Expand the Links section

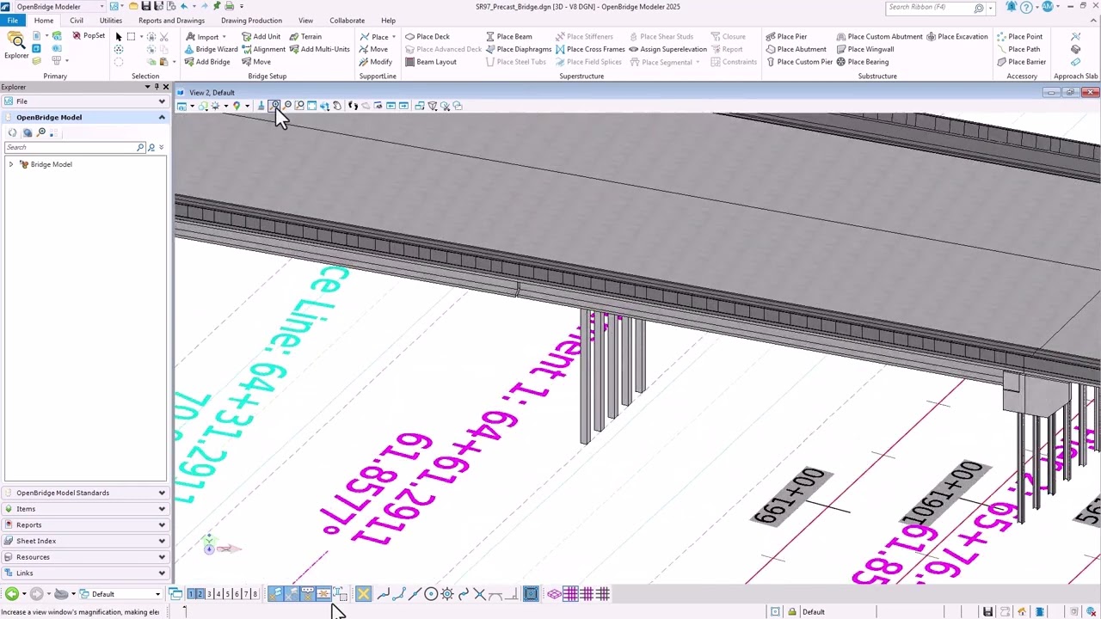coord(162,573)
